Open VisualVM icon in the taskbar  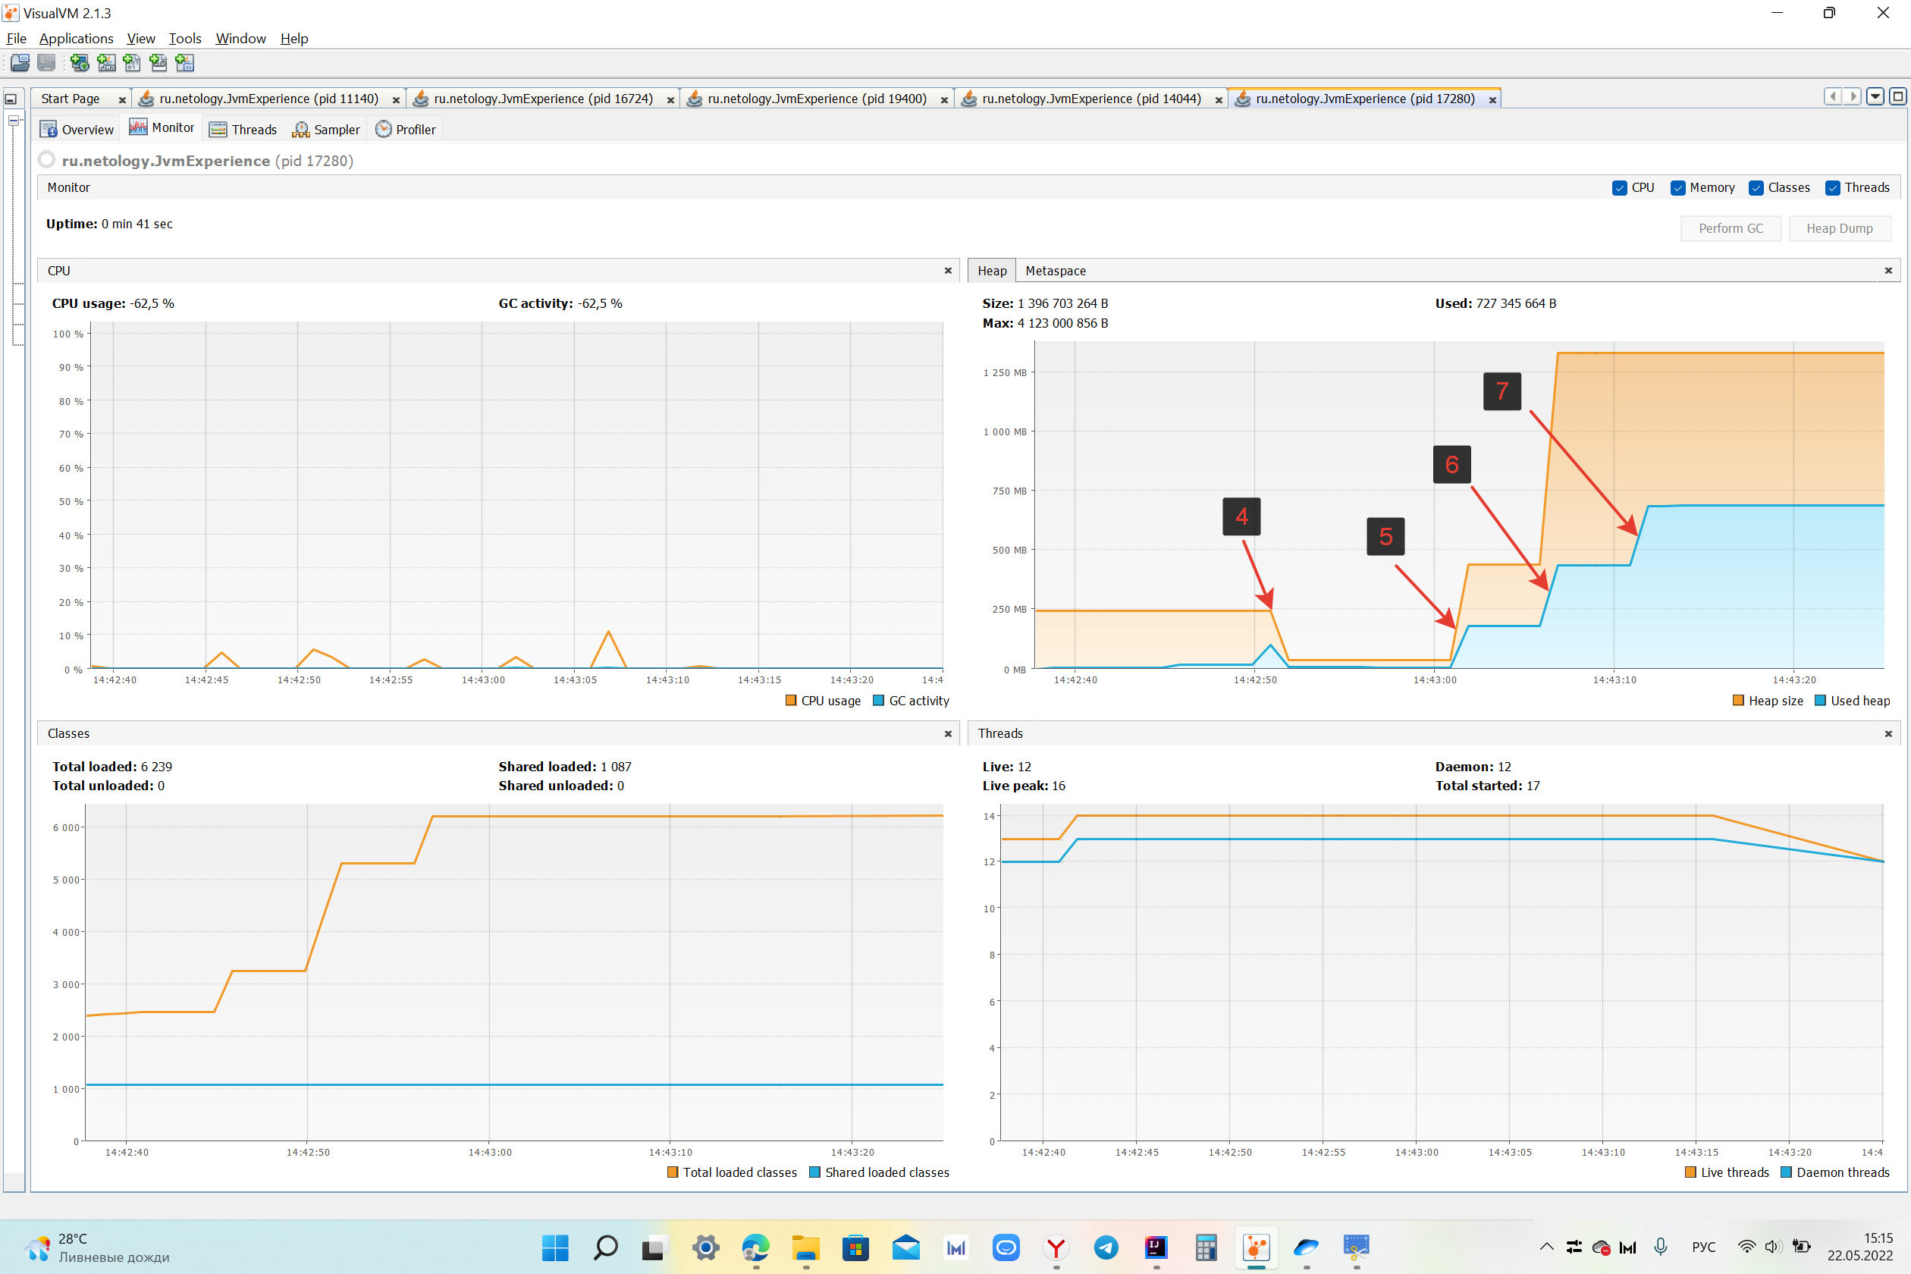[x=1256, y=1248]
